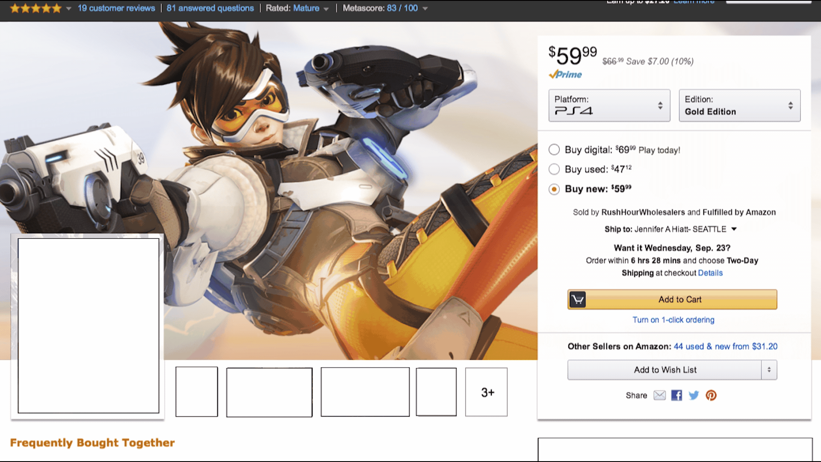Open Add to Wish List arrow menu
This screenshot has height=462, width=821.
point(769,370)
